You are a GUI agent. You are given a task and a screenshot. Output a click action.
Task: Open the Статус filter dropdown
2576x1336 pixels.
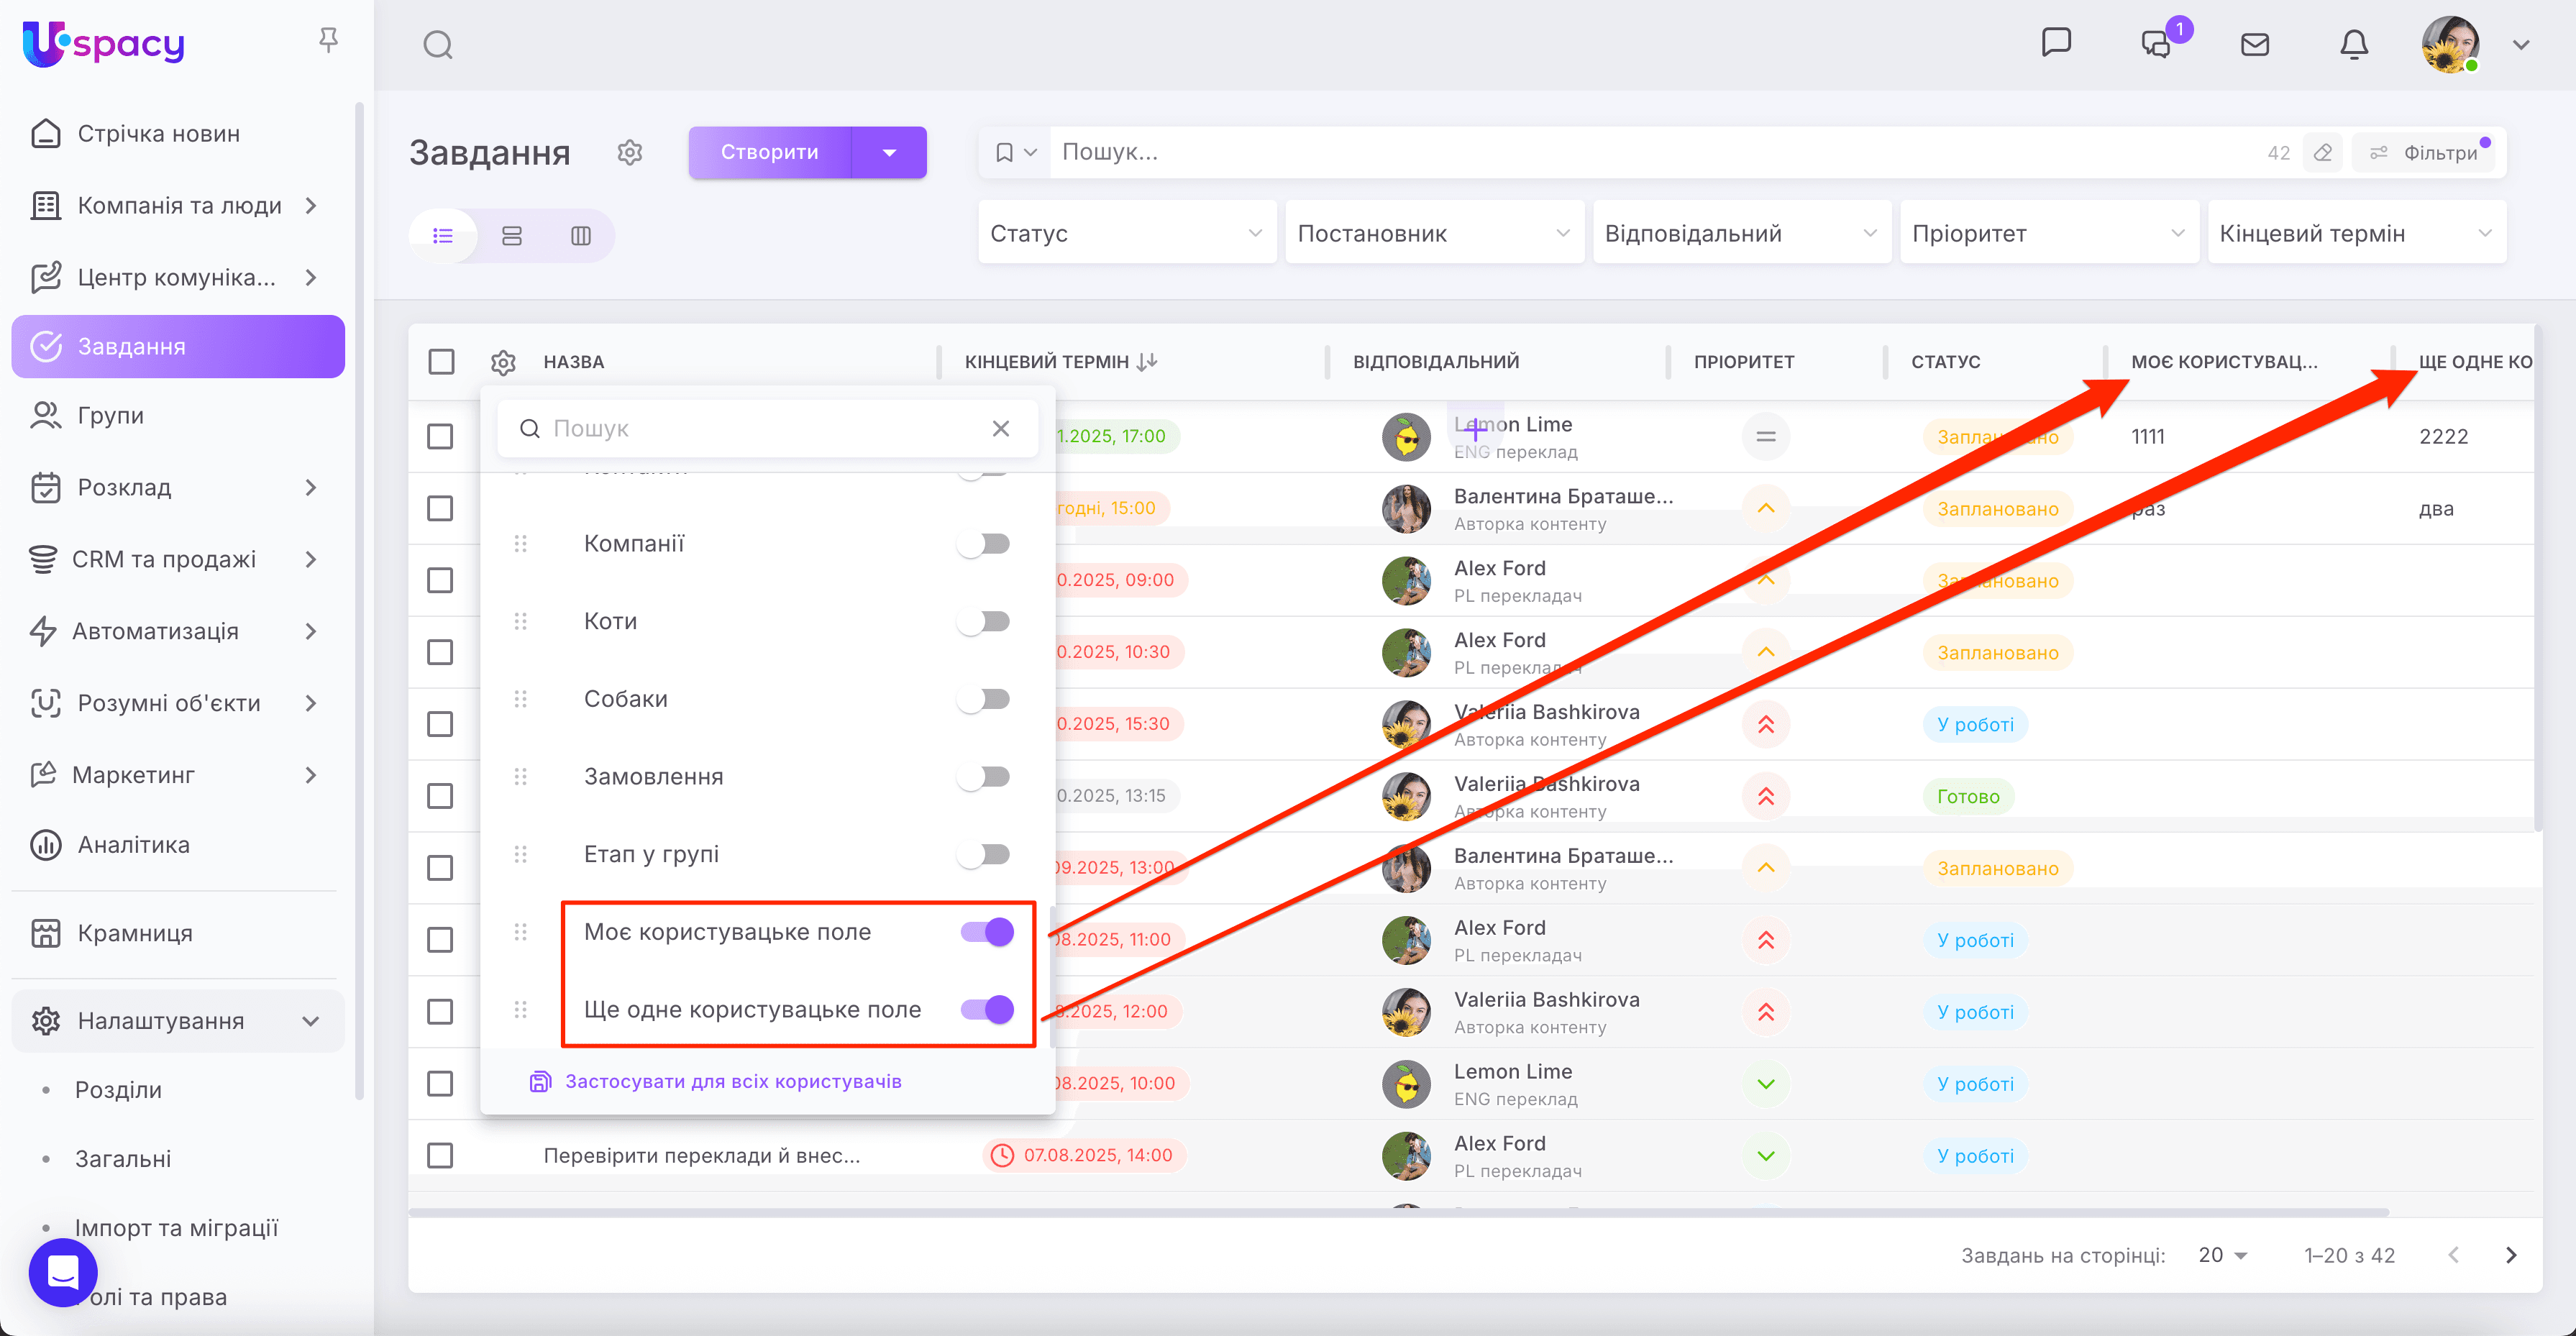coord(1126,234)
